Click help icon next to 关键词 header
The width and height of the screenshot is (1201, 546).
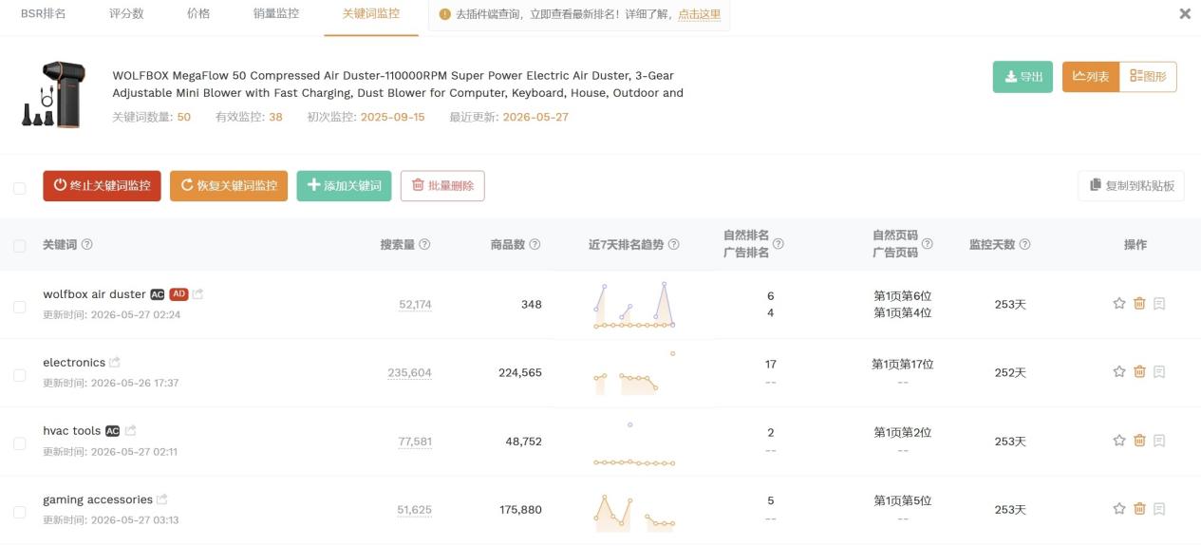(x=87, y=244)
